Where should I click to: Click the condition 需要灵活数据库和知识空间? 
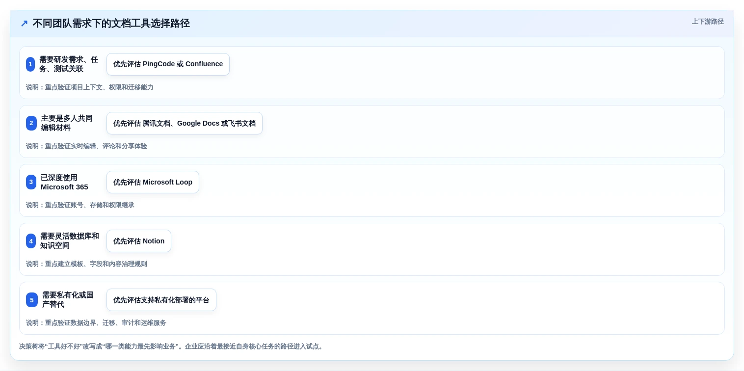[x=70, y=241]
